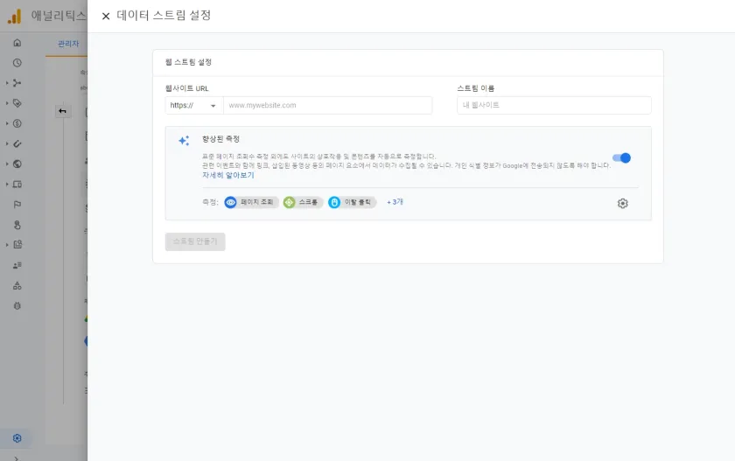
Task: Close the data stream settings panel
Action: pos(106,16)
